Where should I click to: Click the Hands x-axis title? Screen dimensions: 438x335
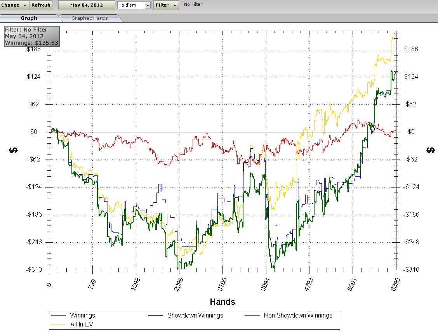(x=222, y=302)
